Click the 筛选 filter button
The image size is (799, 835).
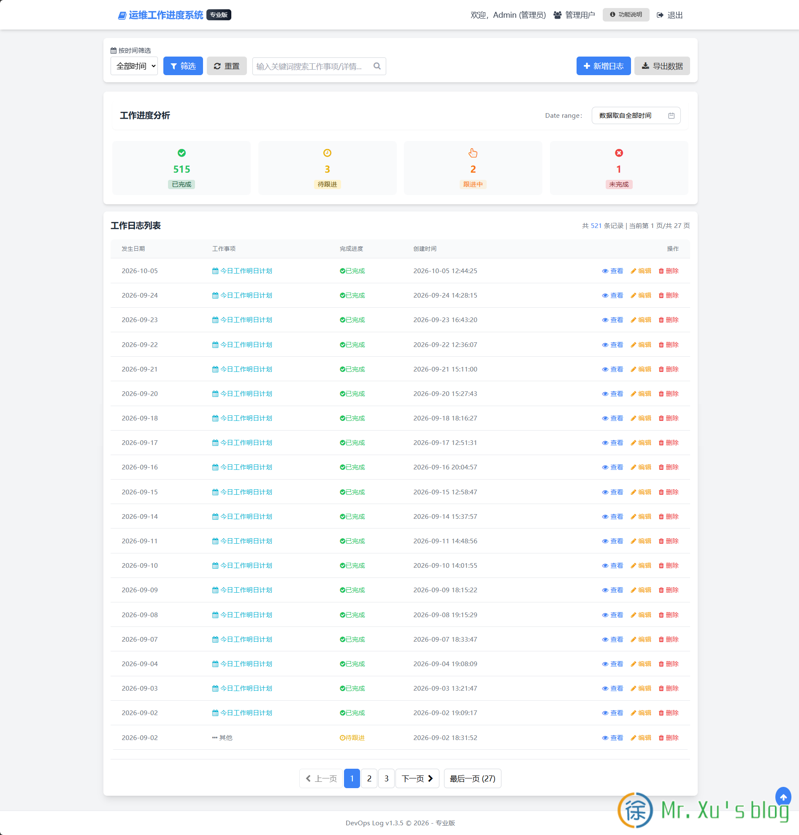click(x=183, y=66)
